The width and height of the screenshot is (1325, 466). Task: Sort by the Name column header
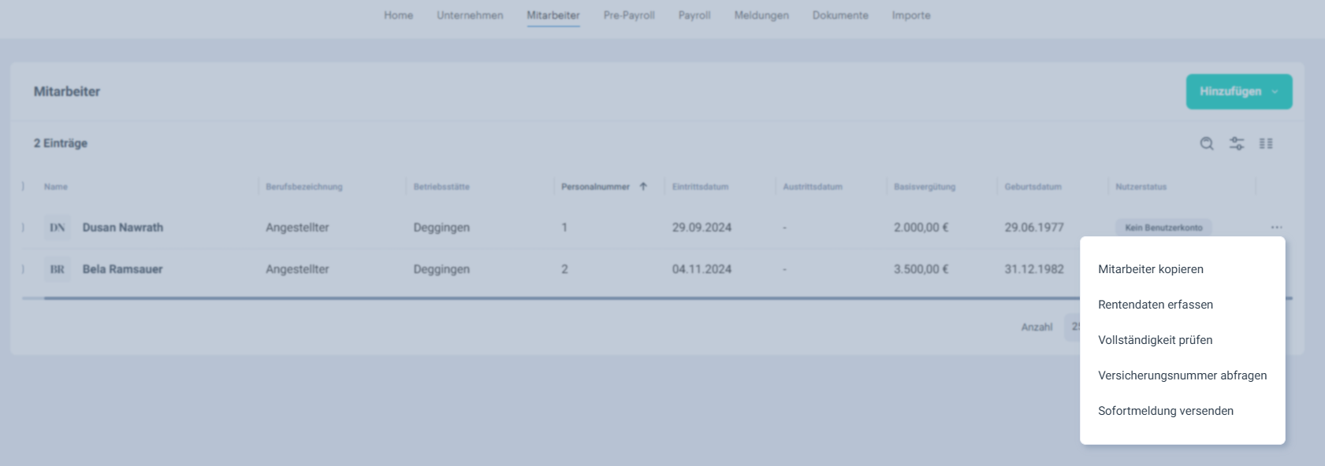click(56, 187)
